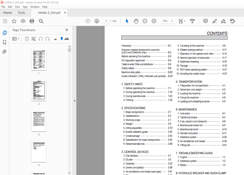Viewport: 244px width, 175px height.
Task: Switch to the Tools tab
Action: [x=22, y=13]
